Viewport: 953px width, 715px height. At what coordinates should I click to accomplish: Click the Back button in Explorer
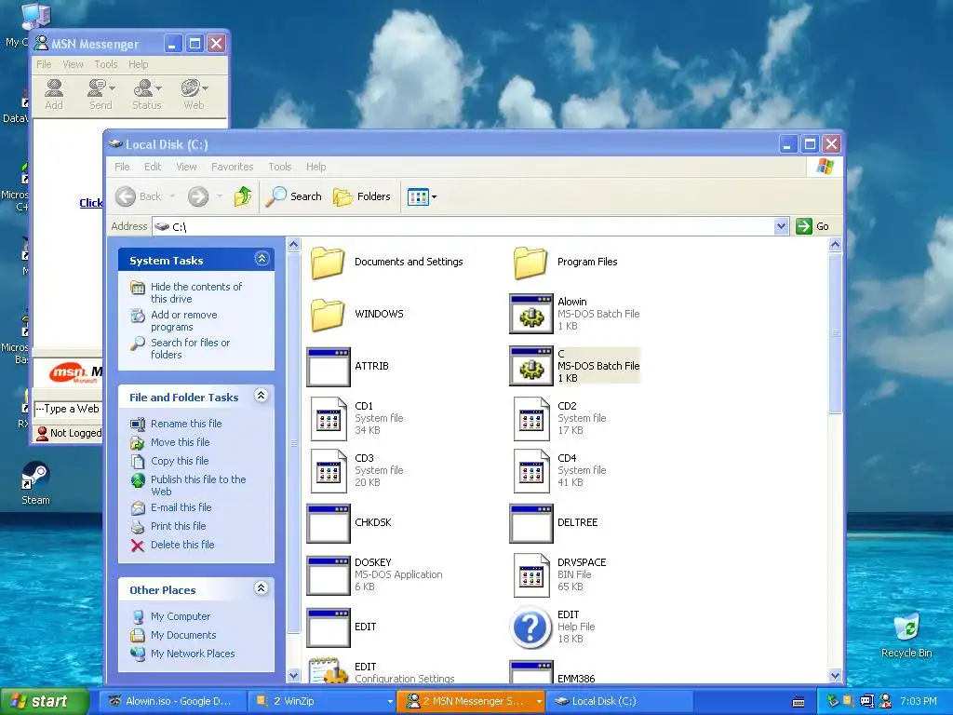(x=140, y=196)
